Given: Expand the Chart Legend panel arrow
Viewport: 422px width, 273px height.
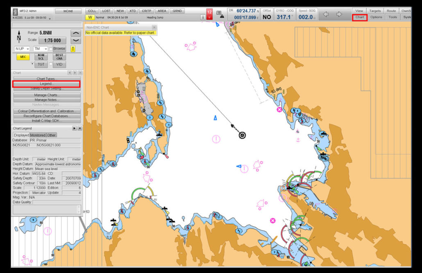Looking at the screenshot, I should click(74, 128).
